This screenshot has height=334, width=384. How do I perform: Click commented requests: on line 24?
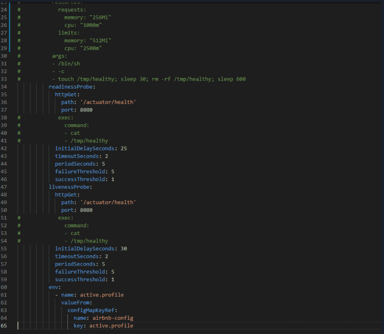(72, 10)
